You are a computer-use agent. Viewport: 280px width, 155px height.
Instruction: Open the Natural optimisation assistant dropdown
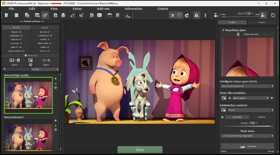point(251,110)
